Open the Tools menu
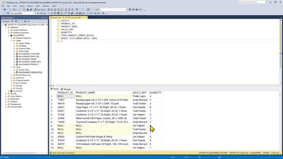283x159 pixels. click(x=38, y=6)
